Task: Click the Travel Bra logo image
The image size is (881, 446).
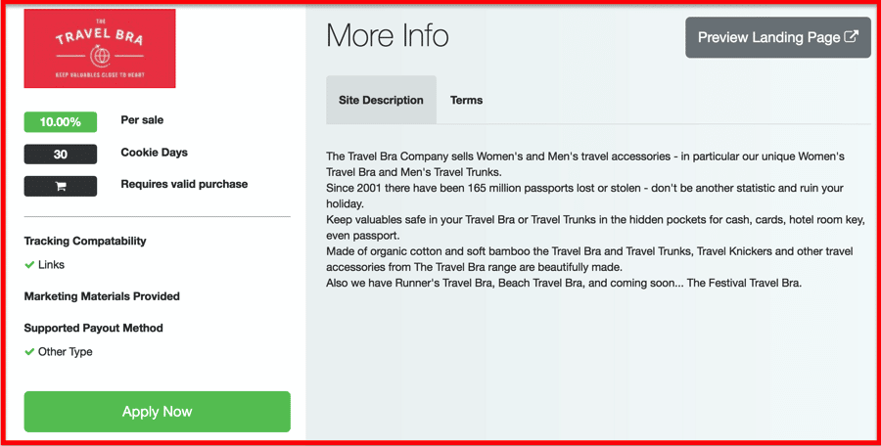Action: (x=100, y=48)
